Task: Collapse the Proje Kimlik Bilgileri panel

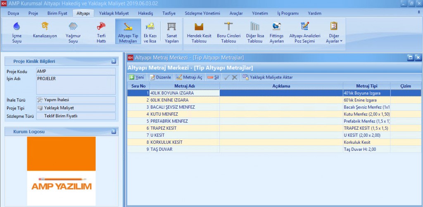Action: click(x=114, y=62)
